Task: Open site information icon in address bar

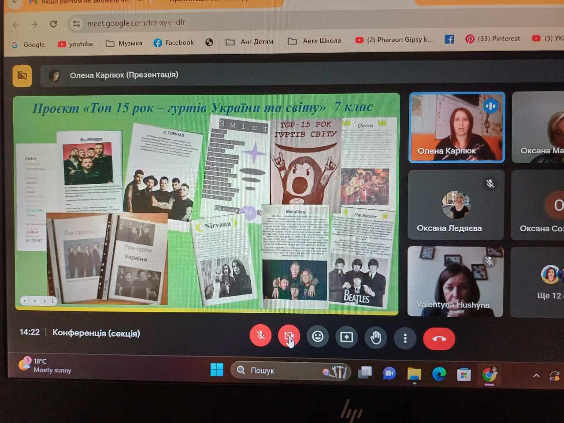Action: tap(76, 23)
